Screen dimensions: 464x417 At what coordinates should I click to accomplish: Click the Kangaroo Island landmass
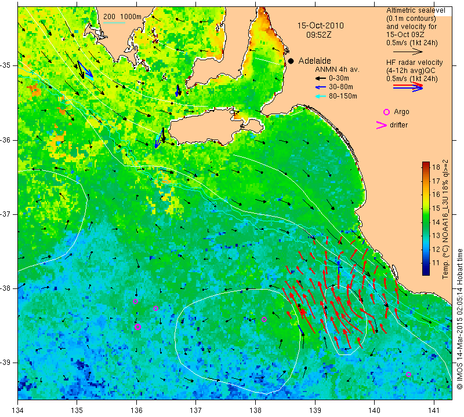click(207, 127)
